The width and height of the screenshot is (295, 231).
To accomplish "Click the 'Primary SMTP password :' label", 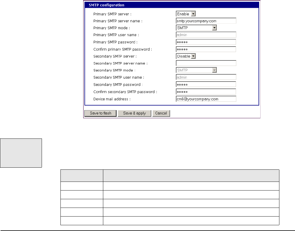I will pyautogui.click(x=115, y=42).
